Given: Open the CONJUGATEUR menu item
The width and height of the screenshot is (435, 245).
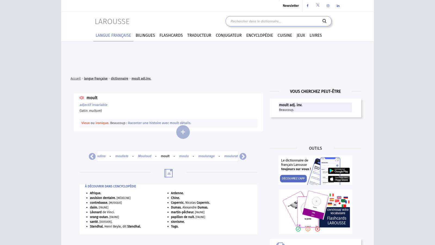Looking at the screenshot, I should click(229, 35).
